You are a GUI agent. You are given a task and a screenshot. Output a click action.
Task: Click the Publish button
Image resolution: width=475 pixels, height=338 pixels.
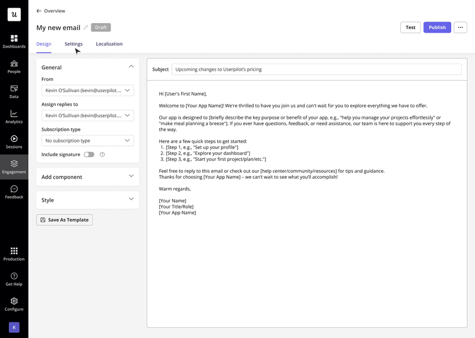tap(437, 27)
